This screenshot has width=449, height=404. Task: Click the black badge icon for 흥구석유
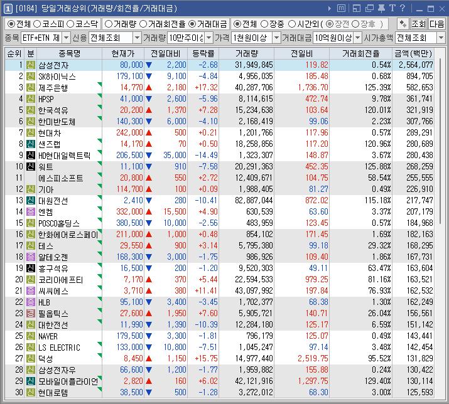click(30, 268)
